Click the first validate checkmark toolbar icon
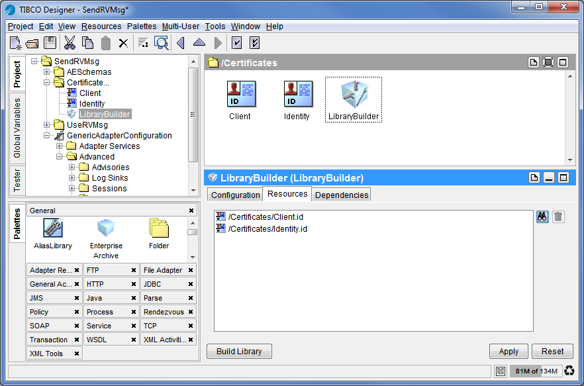The width and height of the screenshot is (584, 386). click(x=236, y=43)
